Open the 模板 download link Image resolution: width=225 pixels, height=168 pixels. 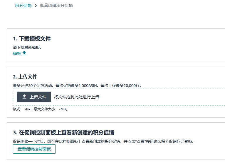point(17,54)
